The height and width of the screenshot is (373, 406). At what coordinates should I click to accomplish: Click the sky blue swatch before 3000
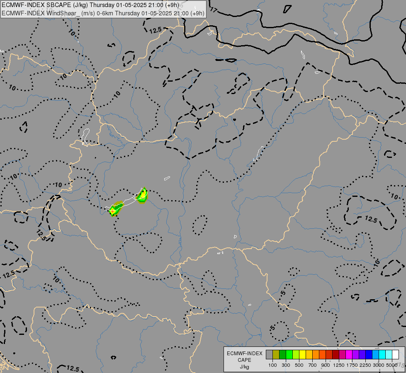point(375,354)
